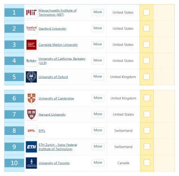Open the Carnegie Mellon University link

pos(58,45)
